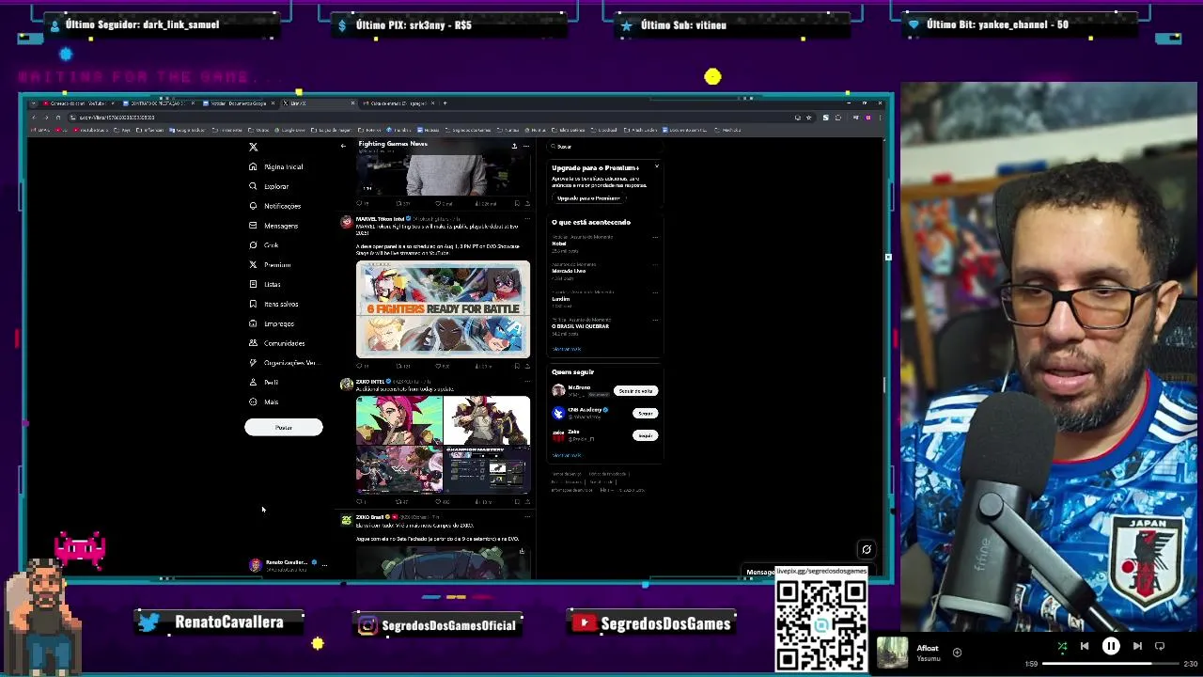Click the Buscar search field
Screen dimensions: 1203x677
[605, 147]
